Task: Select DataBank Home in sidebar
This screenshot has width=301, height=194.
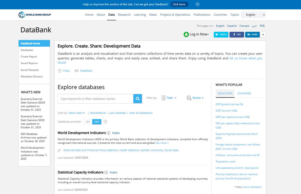Action: (x=34, y=43)
